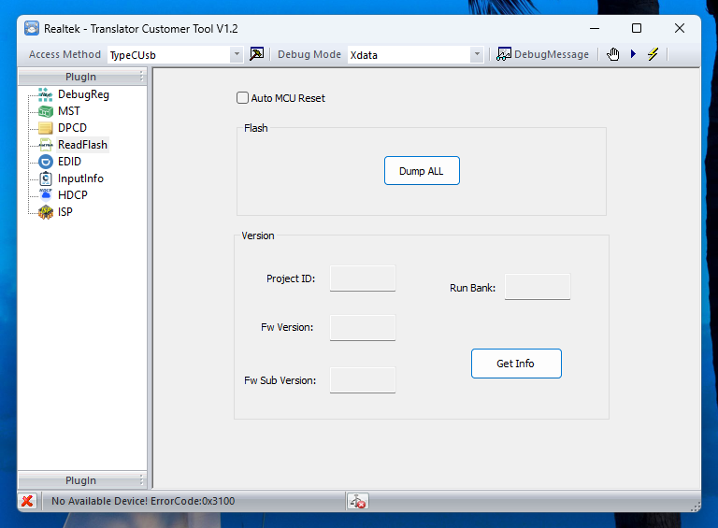Click the ISP plugin icon
The width and height of the screenshot is (718, 528).
[x=45, y=212]
